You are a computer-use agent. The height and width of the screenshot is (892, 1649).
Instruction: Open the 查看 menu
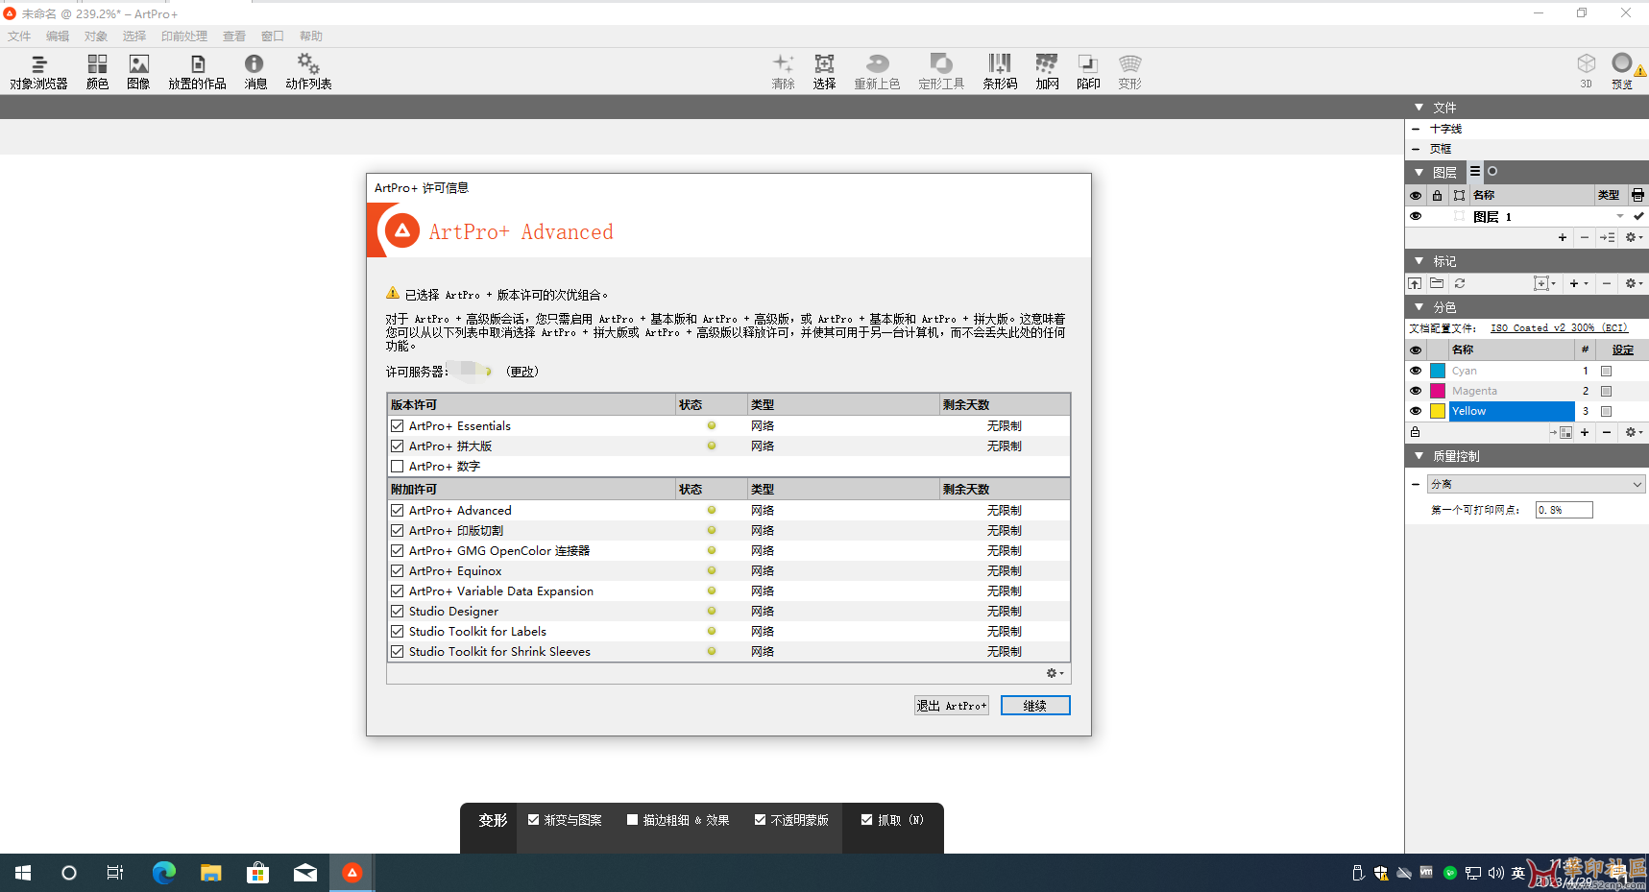pyautogui.click(x=234, y=36)
